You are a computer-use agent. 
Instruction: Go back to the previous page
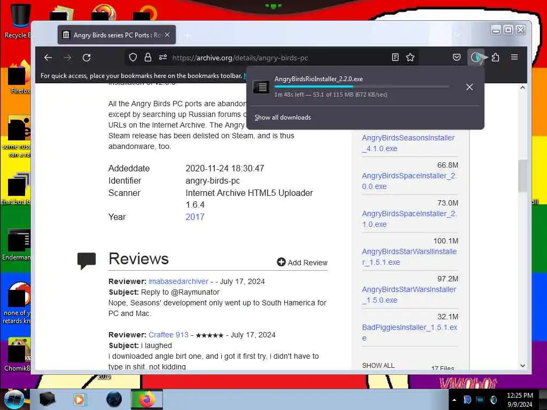(48, 58)
